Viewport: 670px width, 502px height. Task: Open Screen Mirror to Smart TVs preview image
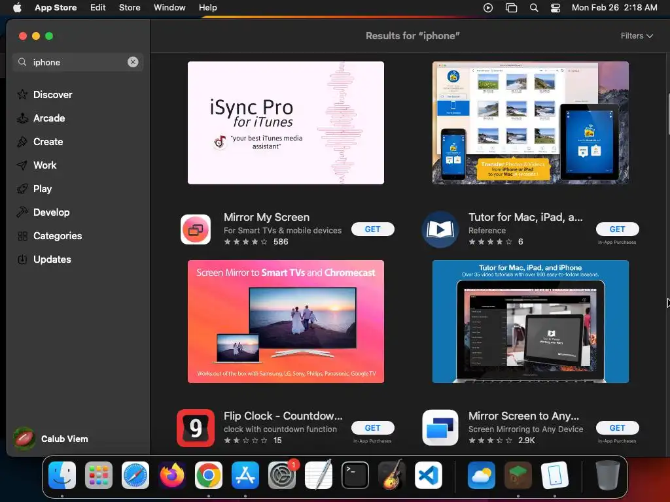click(x=286, y=322)
